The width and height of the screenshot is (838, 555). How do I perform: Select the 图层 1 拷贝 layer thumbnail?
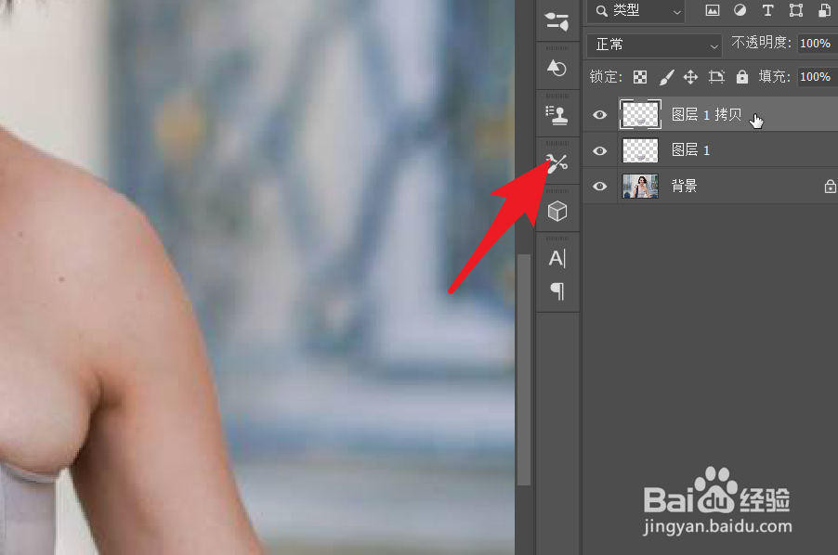coord(640,114)
